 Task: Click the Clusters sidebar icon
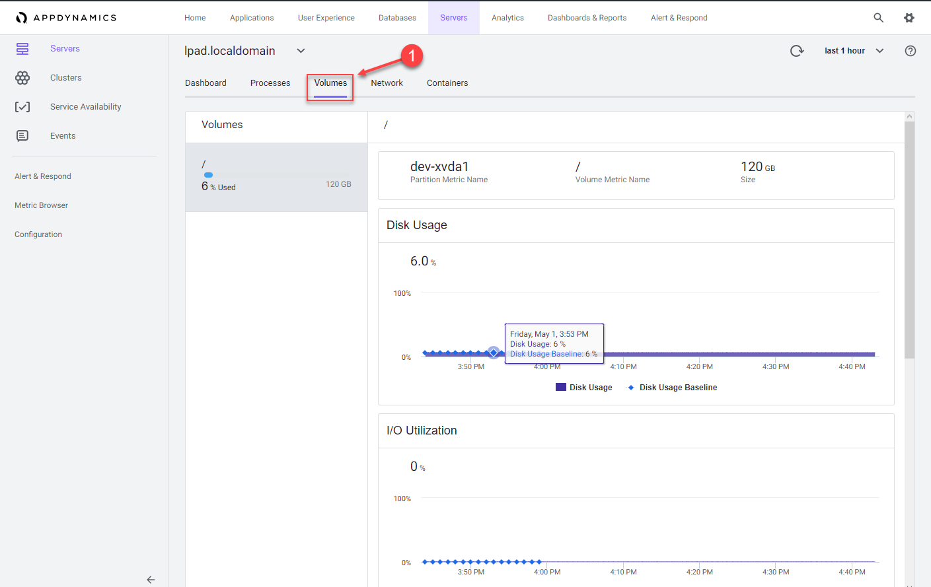coord(22,78)
